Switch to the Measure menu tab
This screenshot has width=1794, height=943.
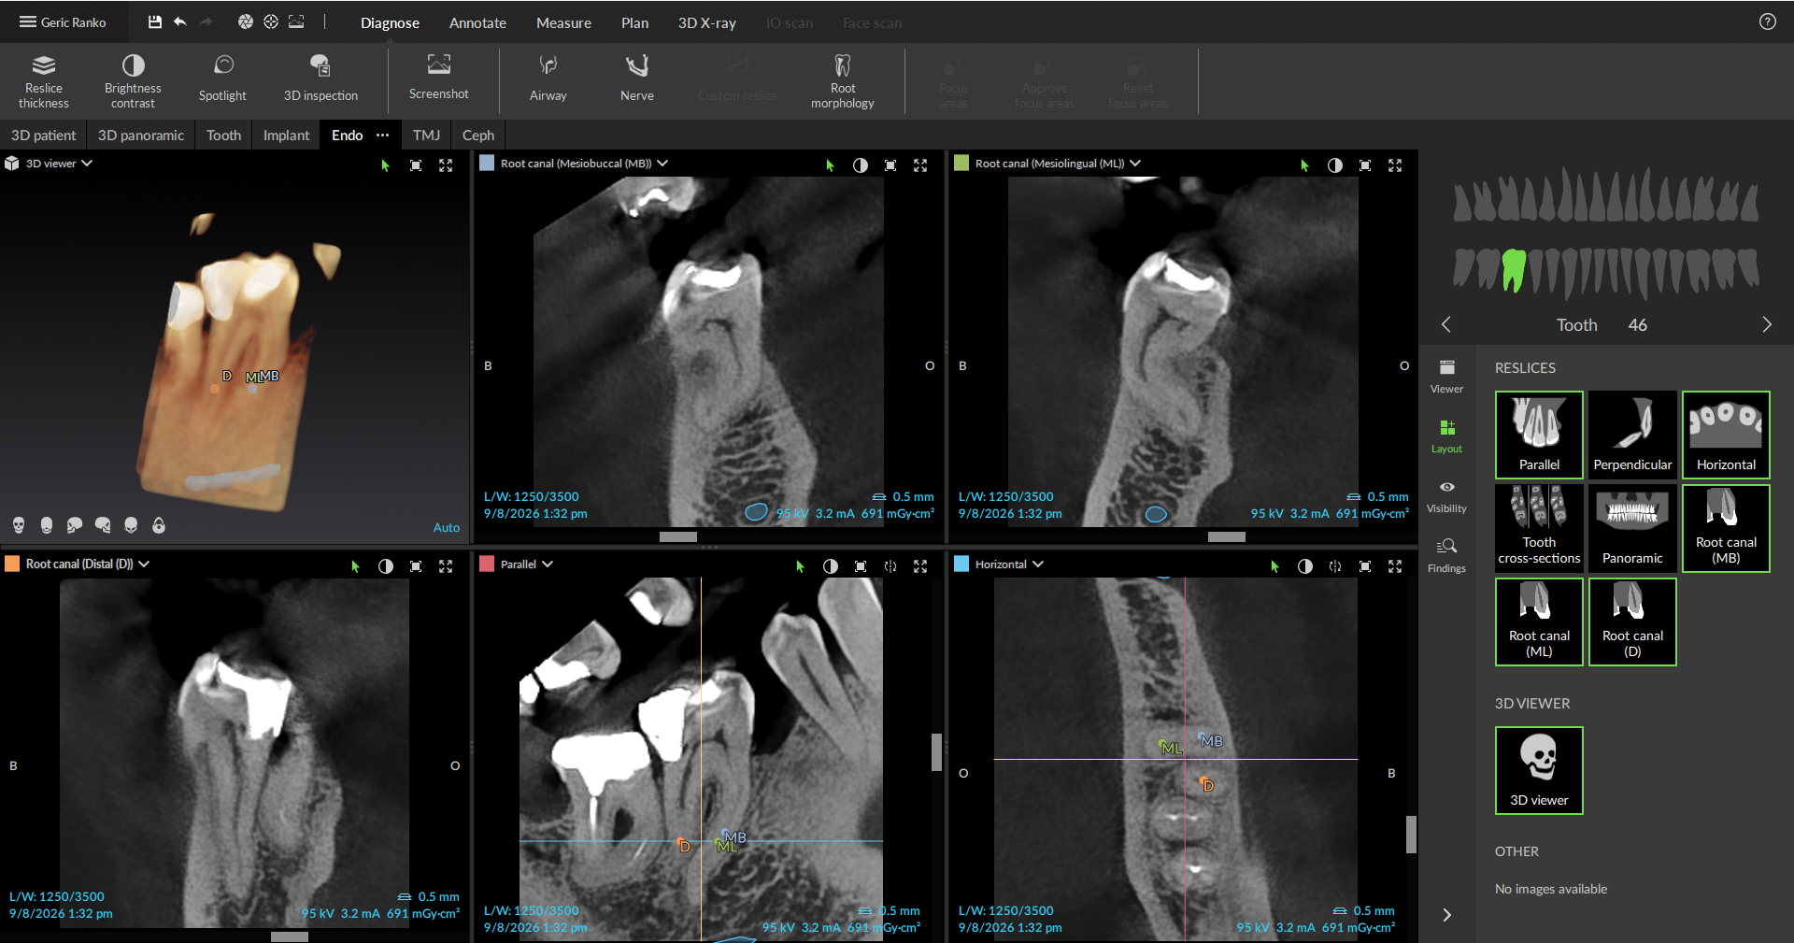click(563, 22)
